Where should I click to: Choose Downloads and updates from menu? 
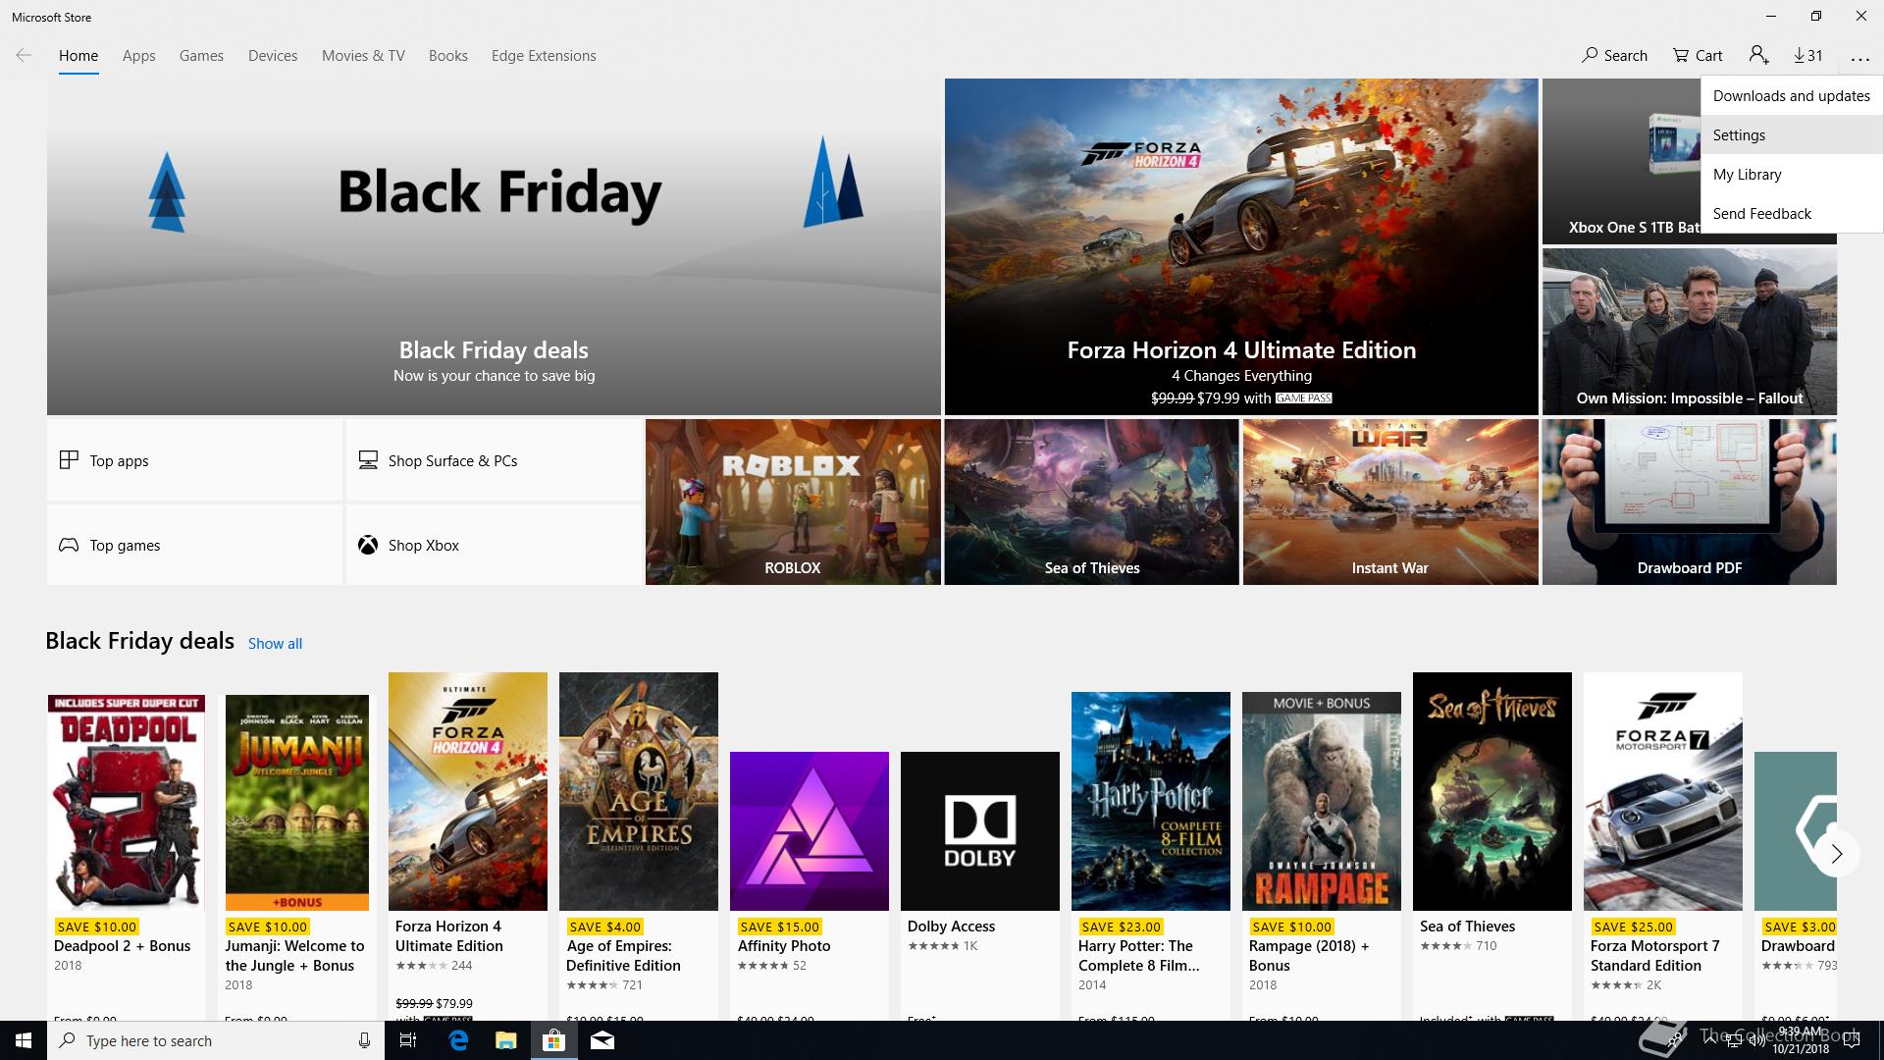pos(1792,95)
